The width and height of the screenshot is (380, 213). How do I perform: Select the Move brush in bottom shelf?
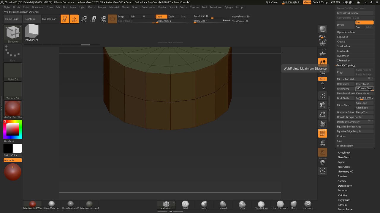pos(294,205)
